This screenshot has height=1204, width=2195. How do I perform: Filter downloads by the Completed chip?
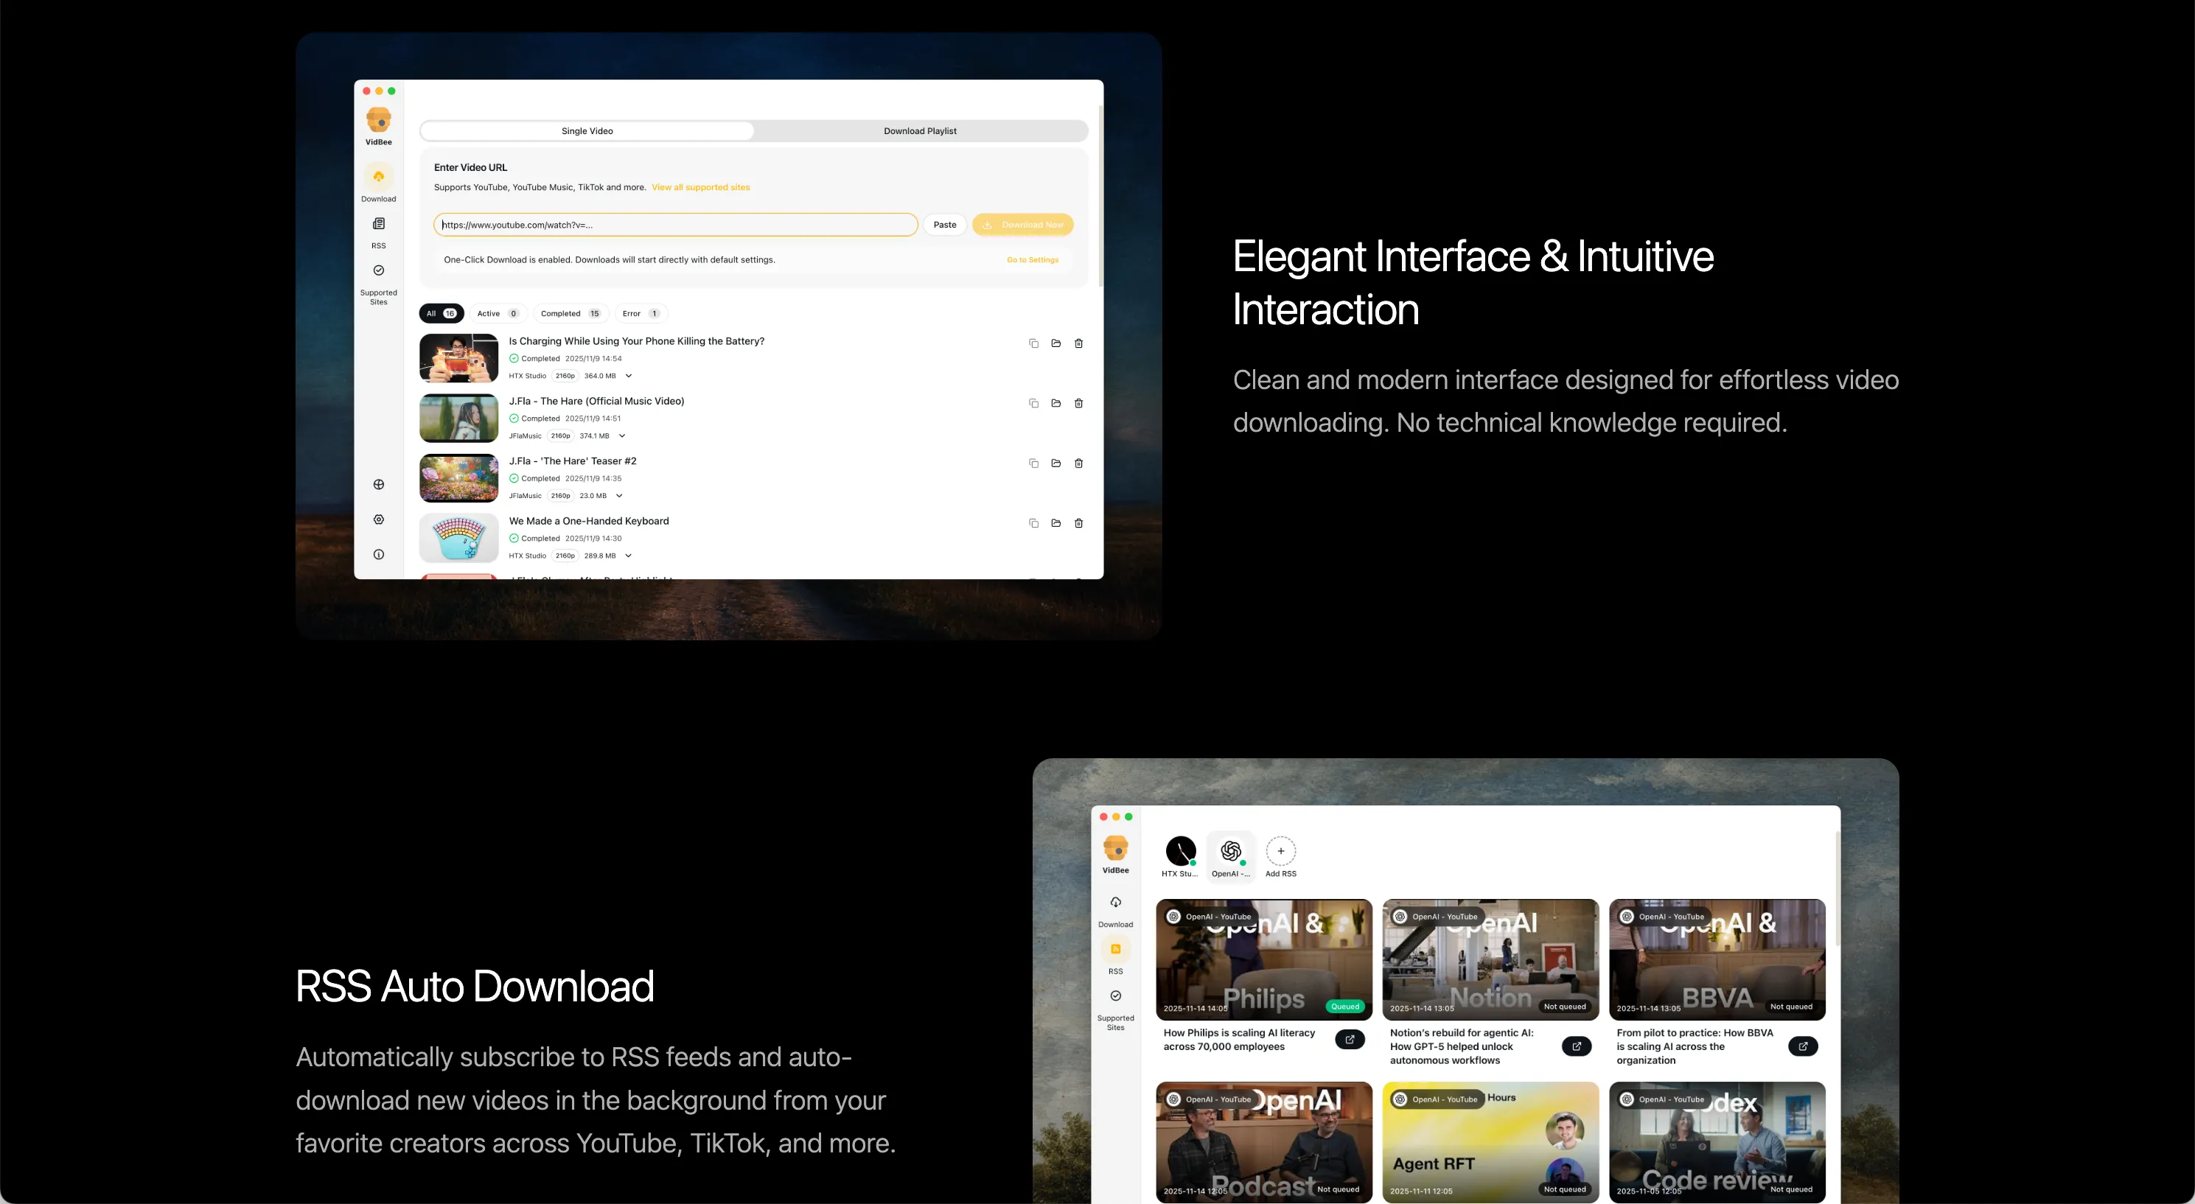(x=570, y=314)
